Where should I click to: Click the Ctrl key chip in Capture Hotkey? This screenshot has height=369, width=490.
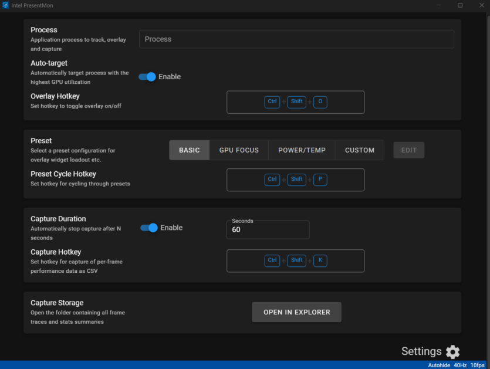(x=272, y=260)
